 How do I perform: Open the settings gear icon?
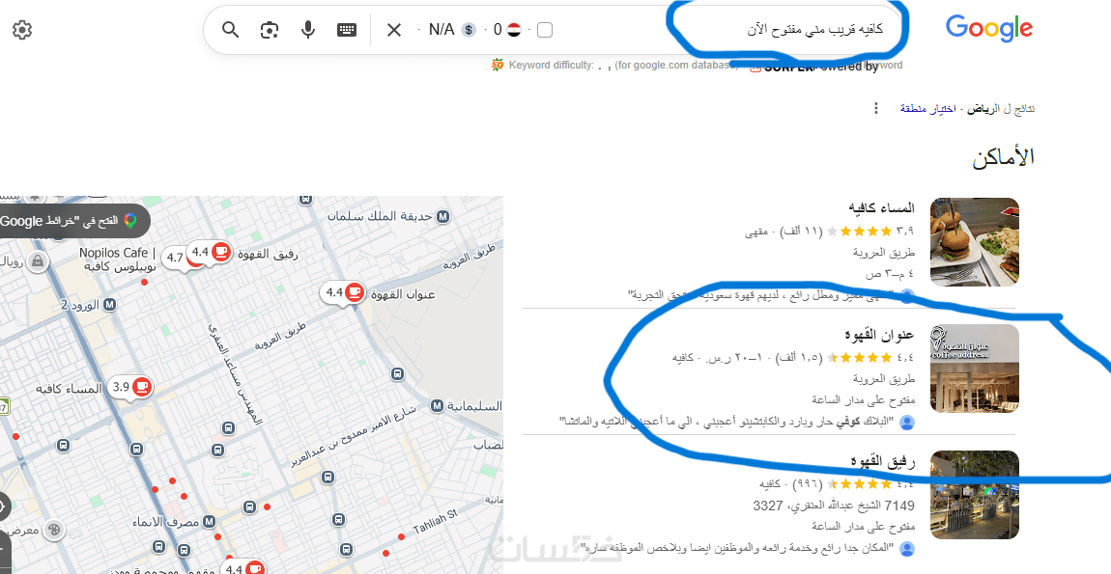22,30
